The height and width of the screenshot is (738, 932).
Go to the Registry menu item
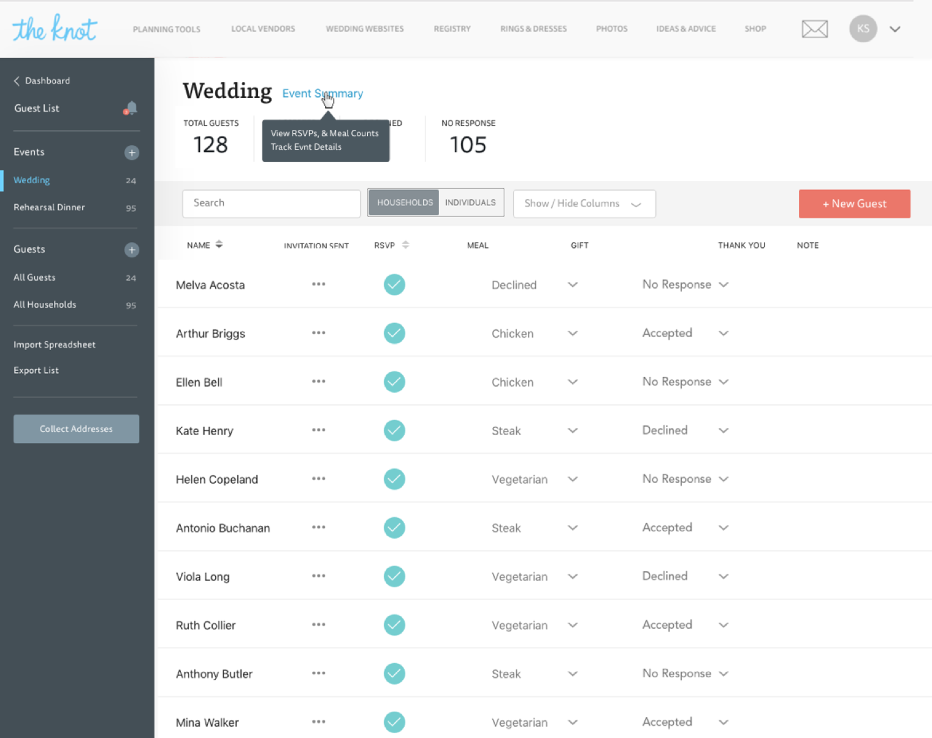tap(452, 29)
